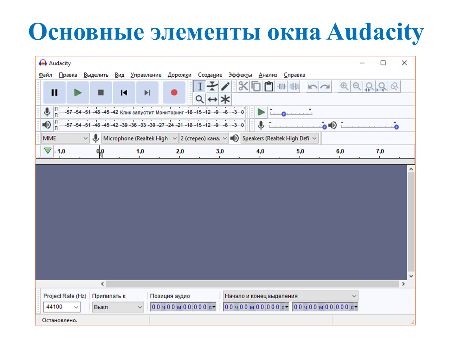Viewport: 453px width, 340px height.
Task: Open the Файл menu
Action: 45,75
